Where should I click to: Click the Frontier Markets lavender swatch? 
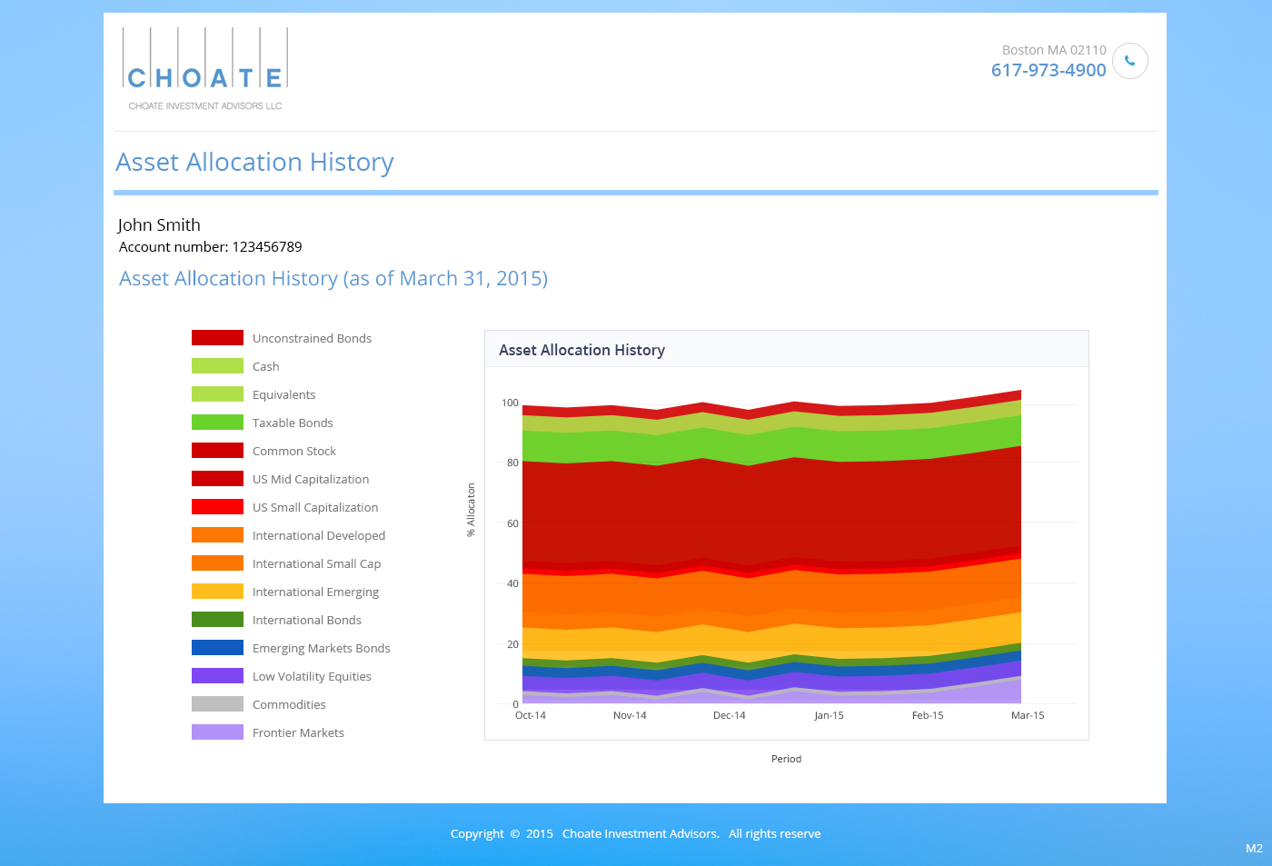click(217, 732)
